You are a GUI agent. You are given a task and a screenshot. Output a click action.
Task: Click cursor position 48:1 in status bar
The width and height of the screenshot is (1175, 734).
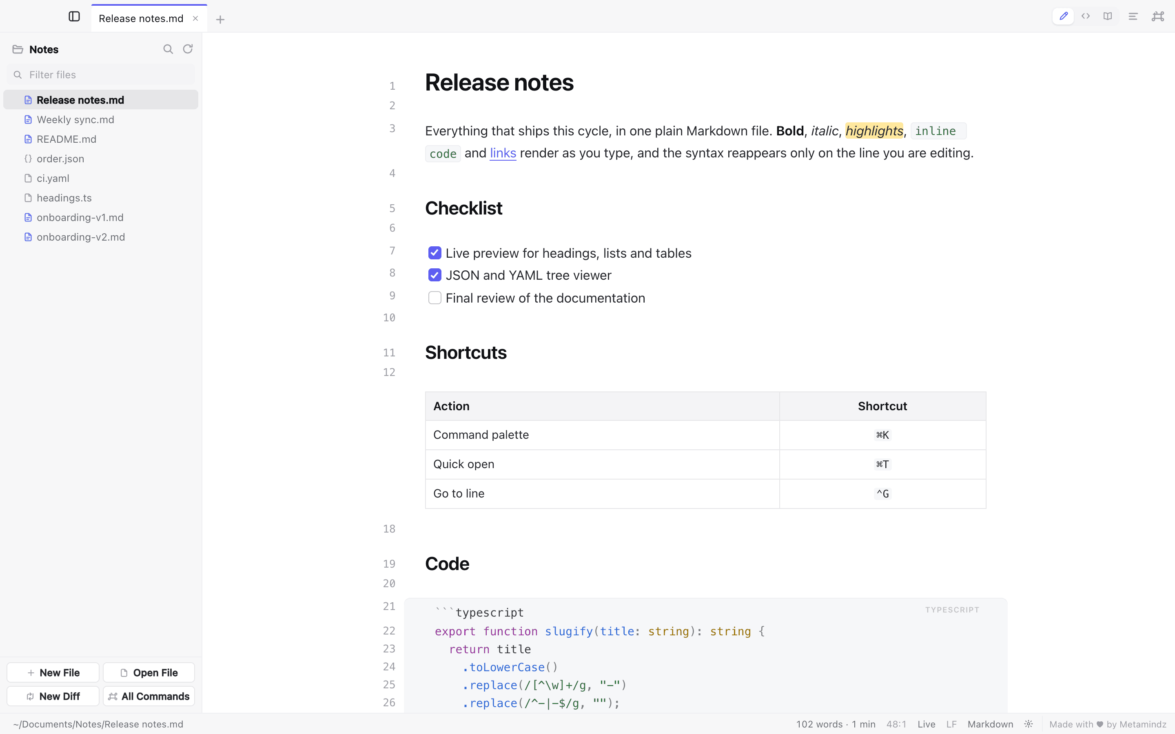pyautogui.click(x=896, y=724)
